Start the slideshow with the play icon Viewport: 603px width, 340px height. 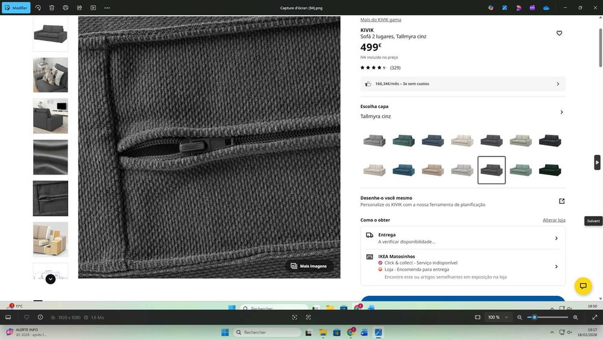point(93,8)
